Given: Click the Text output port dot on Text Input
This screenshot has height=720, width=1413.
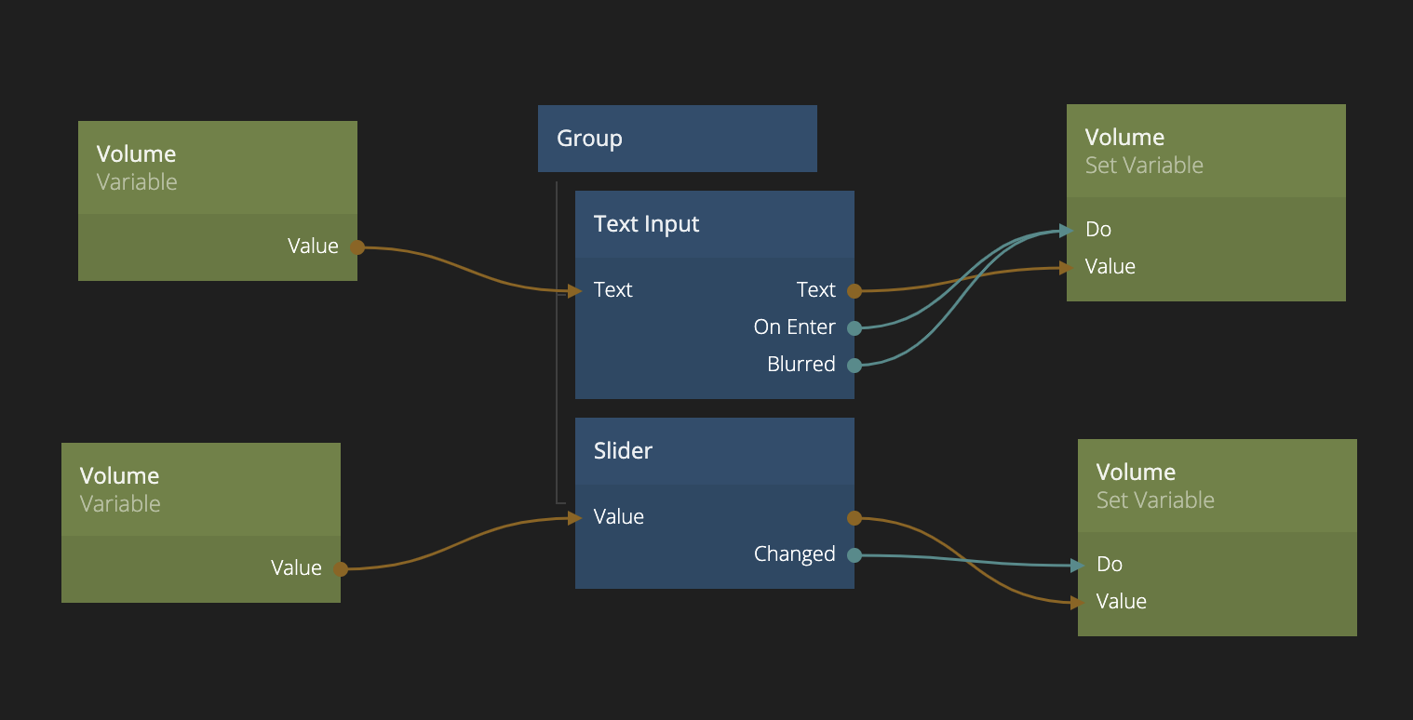Looking at the screenshot, I should click(854, 291).
